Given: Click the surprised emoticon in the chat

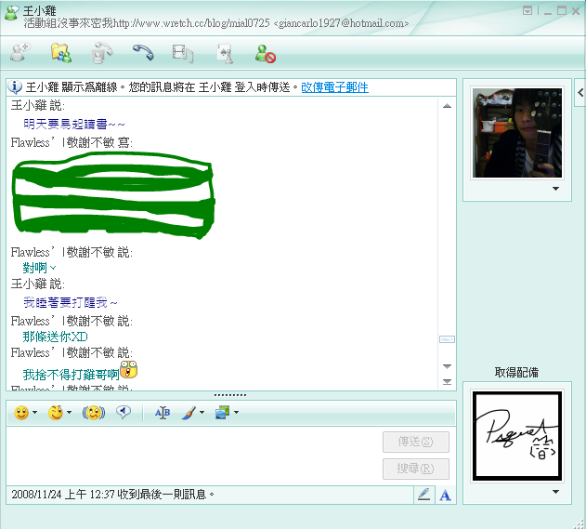Looking at the screenshot, I should tap(129, 370).
